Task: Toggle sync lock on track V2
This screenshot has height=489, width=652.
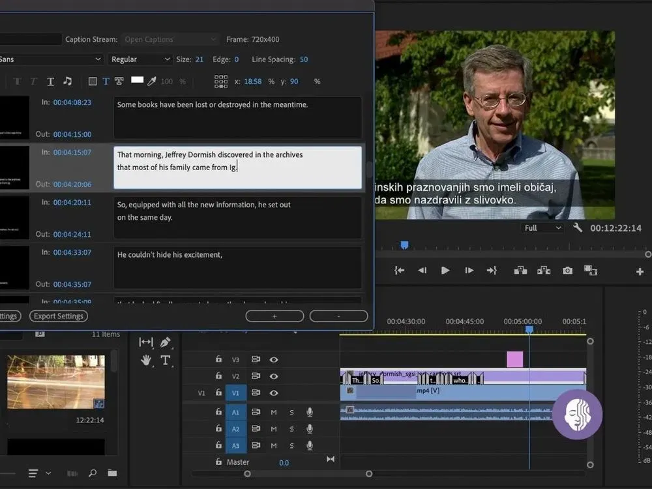Action: [256, 376]
